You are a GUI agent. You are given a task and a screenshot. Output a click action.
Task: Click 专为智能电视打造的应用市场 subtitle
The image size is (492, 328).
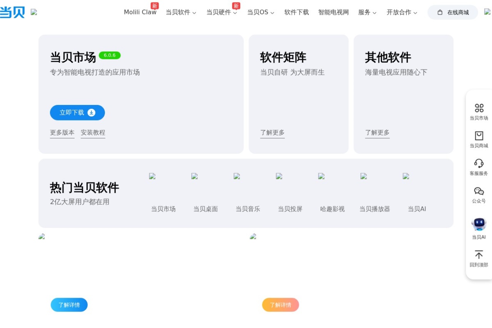coord(95,73)
